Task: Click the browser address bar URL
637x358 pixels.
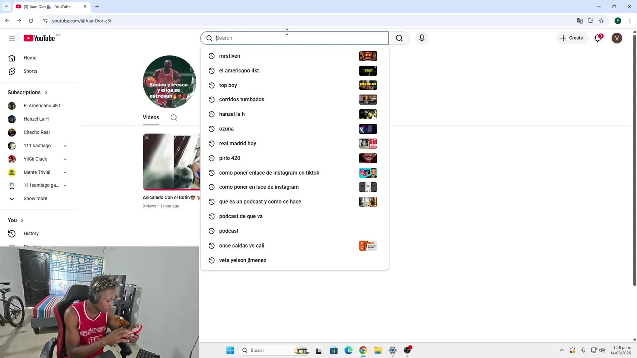Action: coord(82,21)
